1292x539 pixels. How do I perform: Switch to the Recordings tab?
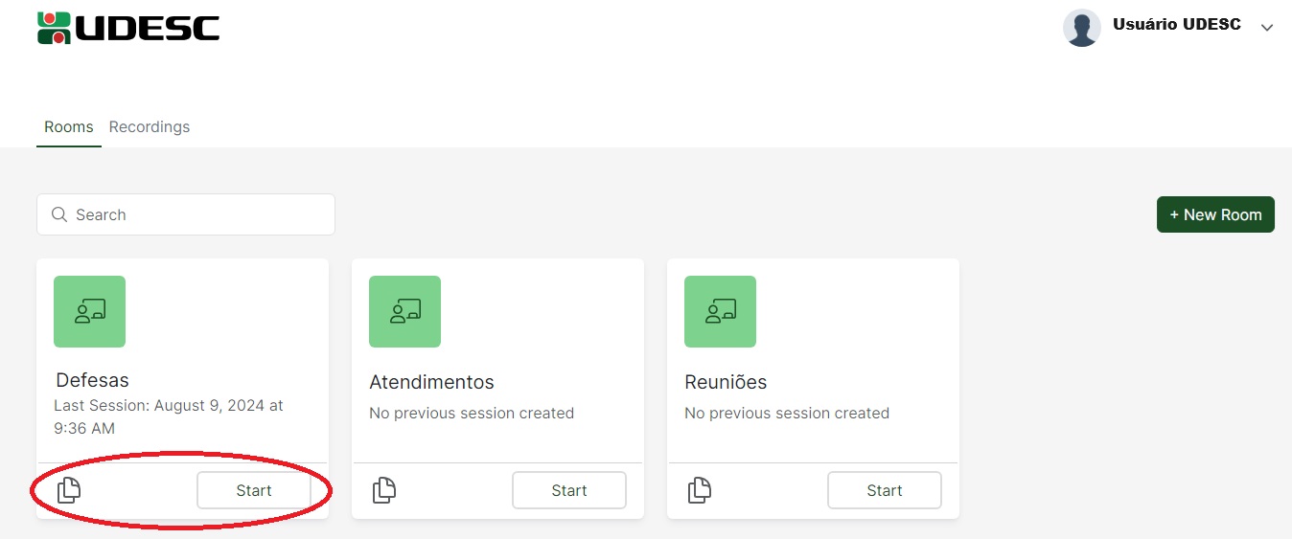click(150, 126)
